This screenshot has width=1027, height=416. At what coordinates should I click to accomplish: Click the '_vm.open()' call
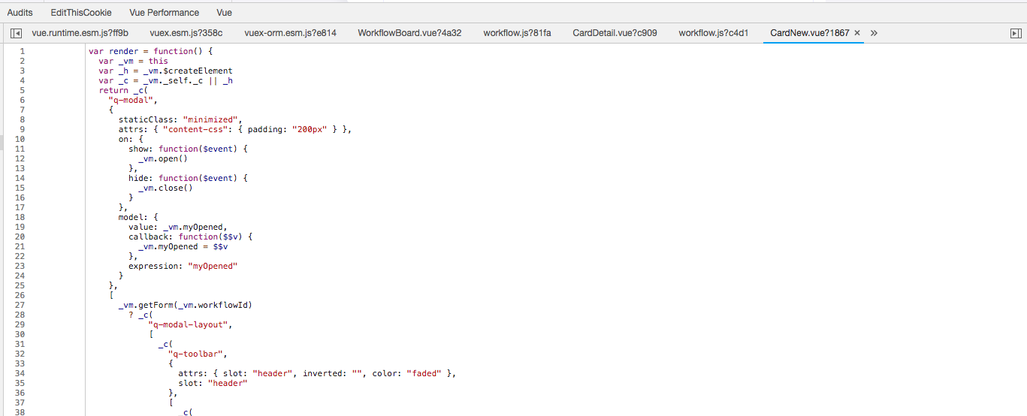click(x=162, y=158)
